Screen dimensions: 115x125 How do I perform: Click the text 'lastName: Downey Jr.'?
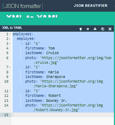46,101
